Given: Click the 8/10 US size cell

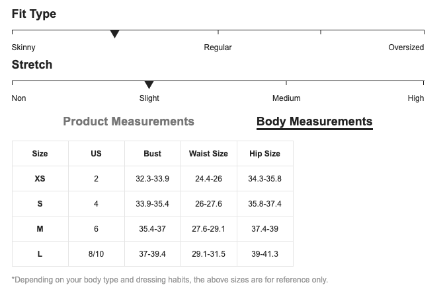Looking at the screenshot, I should [x=97, y=254].
